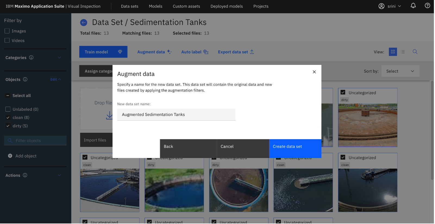Enable the Images filter checkbox
This screenshot has width=435, height=224.
point(7,31)
